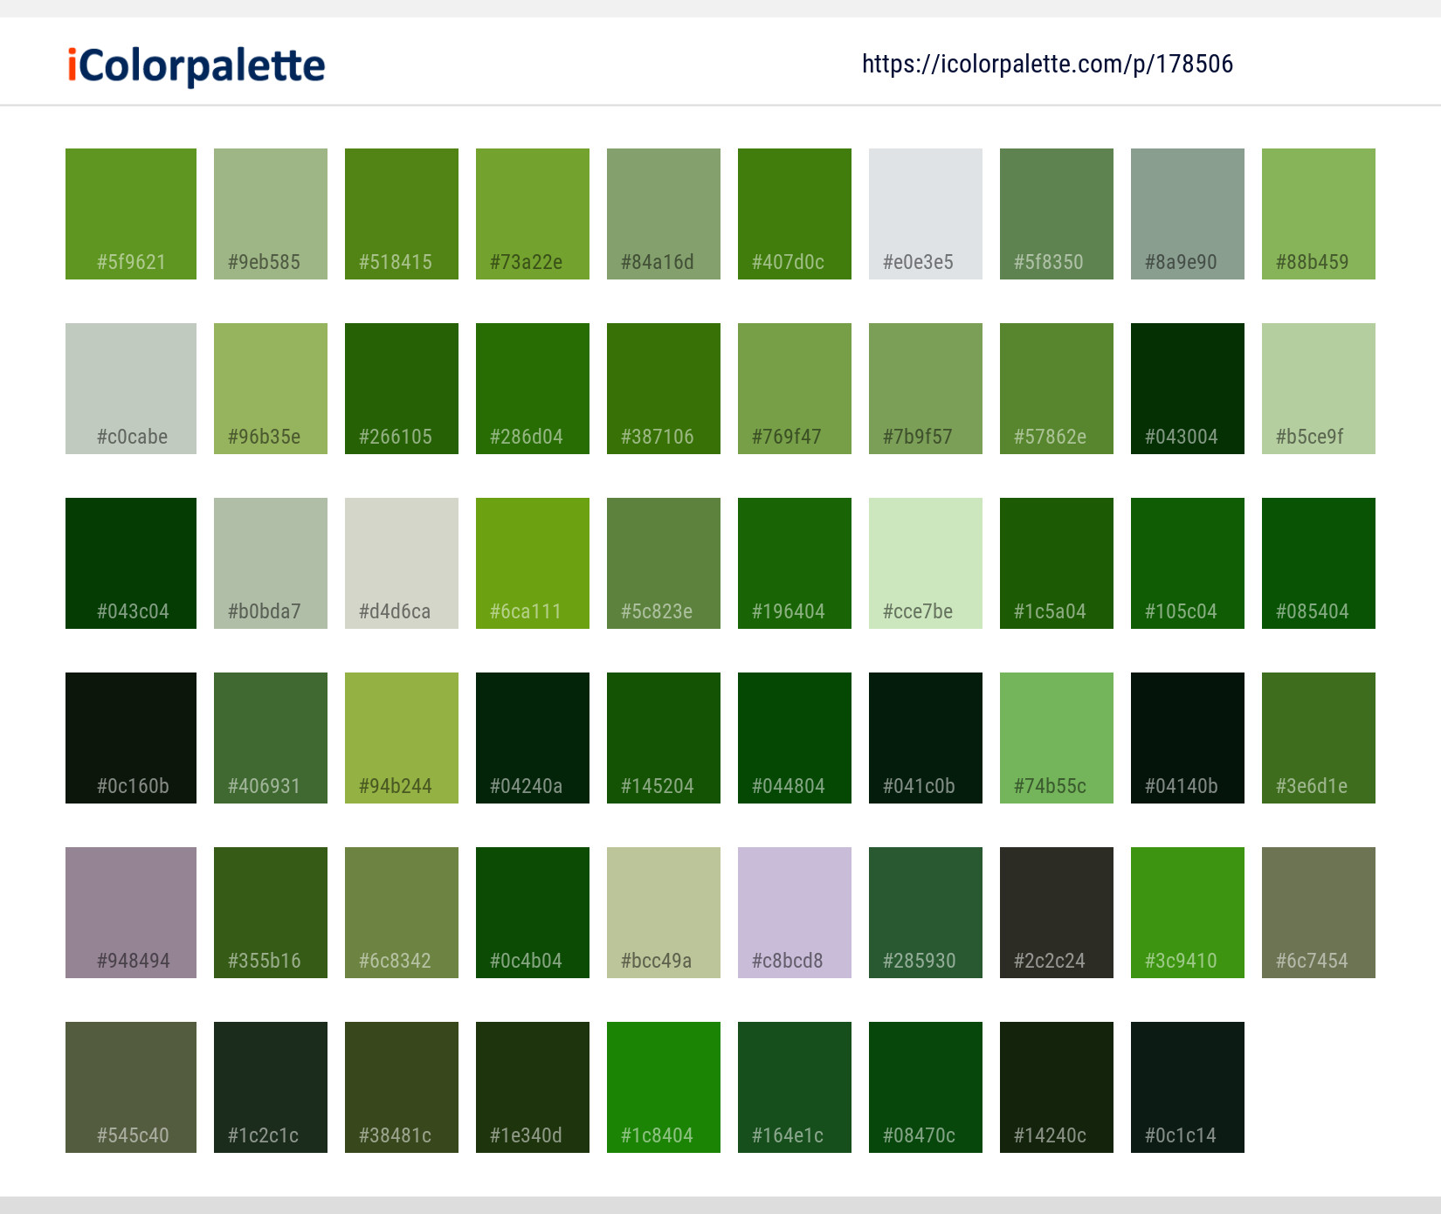1441x1214 pixels.
Task: Select the #94b244 swatch
Action: tap(402, 738)
